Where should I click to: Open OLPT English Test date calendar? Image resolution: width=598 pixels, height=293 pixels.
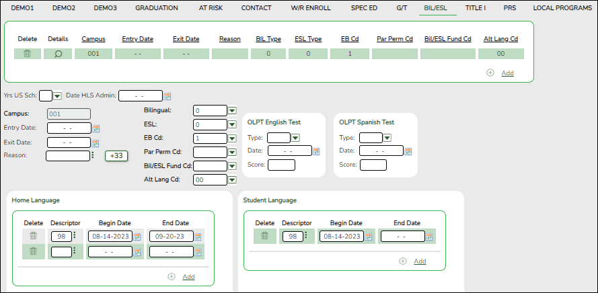[317, 151]
